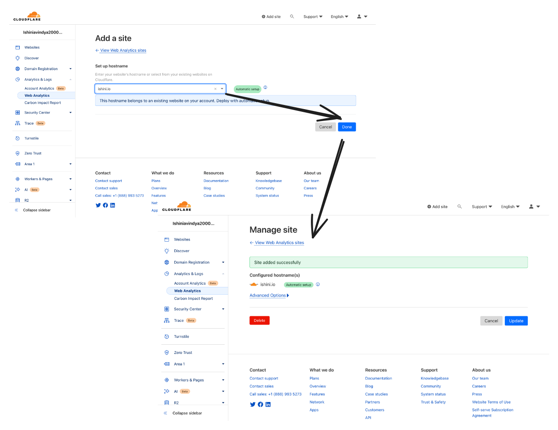Click the red Delete button
558x430 pixels.
pyautogui.click(x=260, y=320)
